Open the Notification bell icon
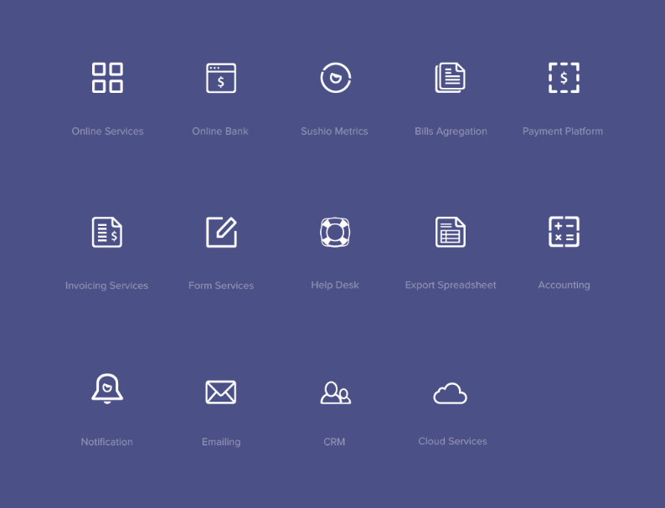The height and width of the screenshot is (508, 665). (x=107, y=390)
